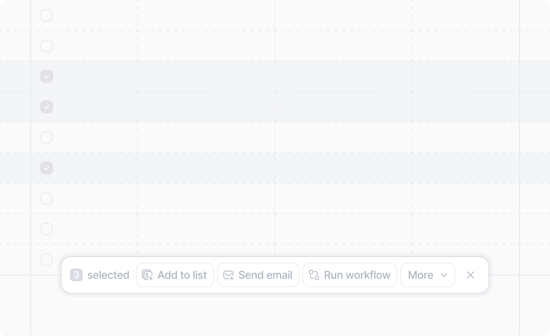The image size is (550, 336).
Task: Mark the eighth row's checkbox
Action: point(47,229)
